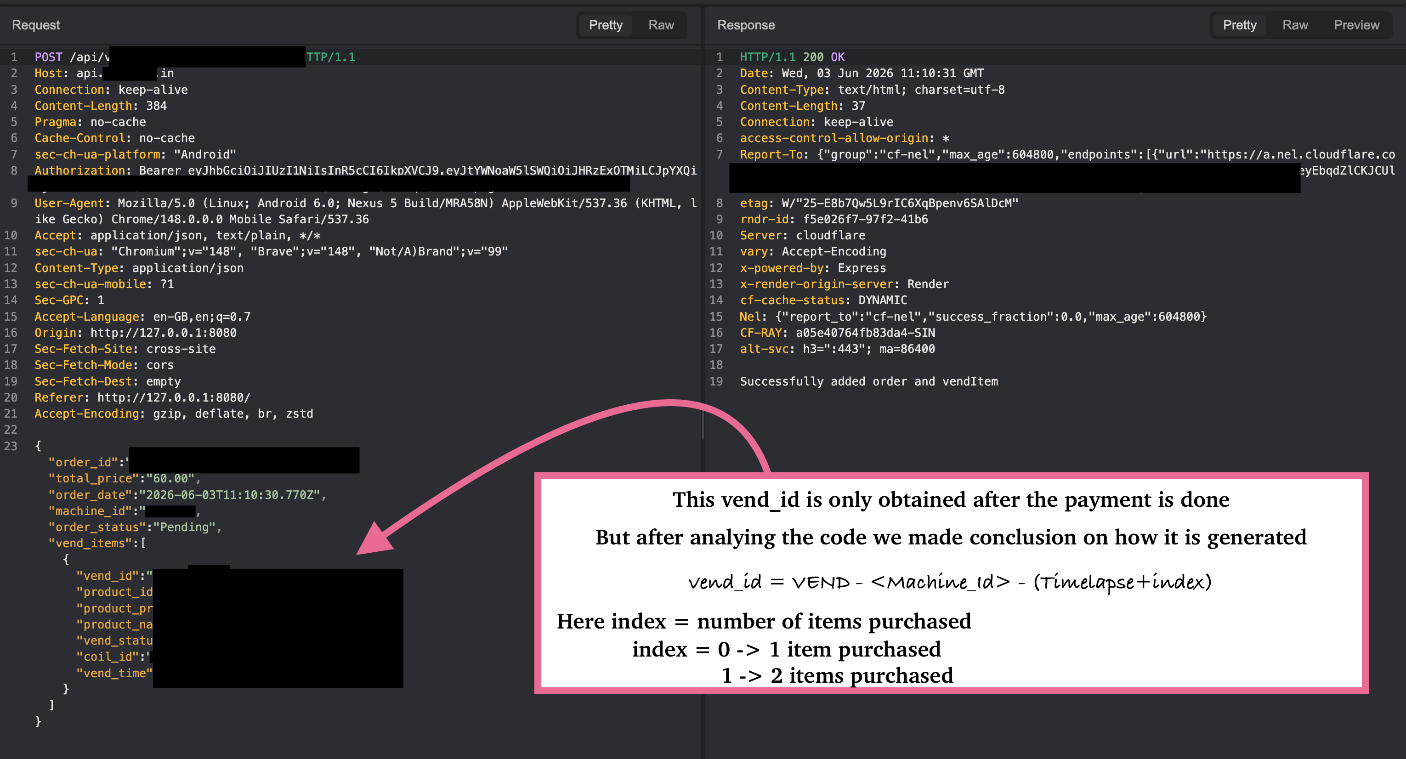The image size is (1406, 759).
Task: Click Accept-Language: en-GB header
Action: coord(142,317)
